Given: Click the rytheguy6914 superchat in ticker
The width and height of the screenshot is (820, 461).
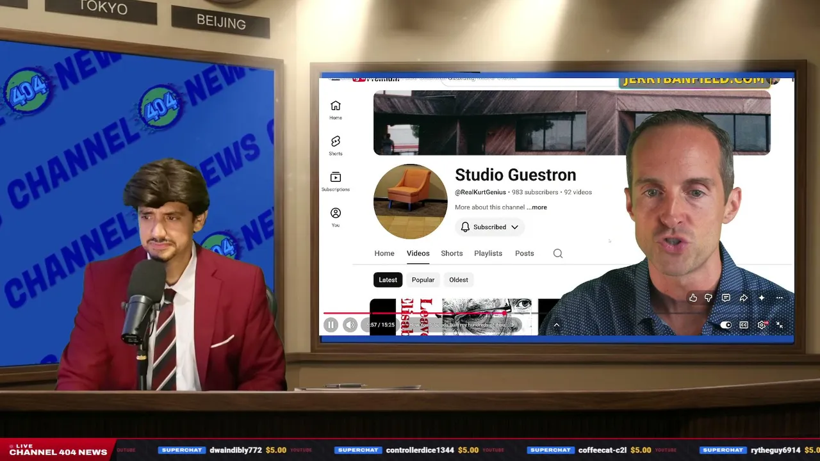Looking at the screenshot, I should pyautogui.click(x=759, y=450).
